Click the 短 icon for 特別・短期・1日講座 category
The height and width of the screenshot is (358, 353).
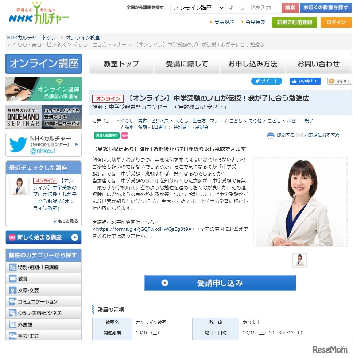12,266
